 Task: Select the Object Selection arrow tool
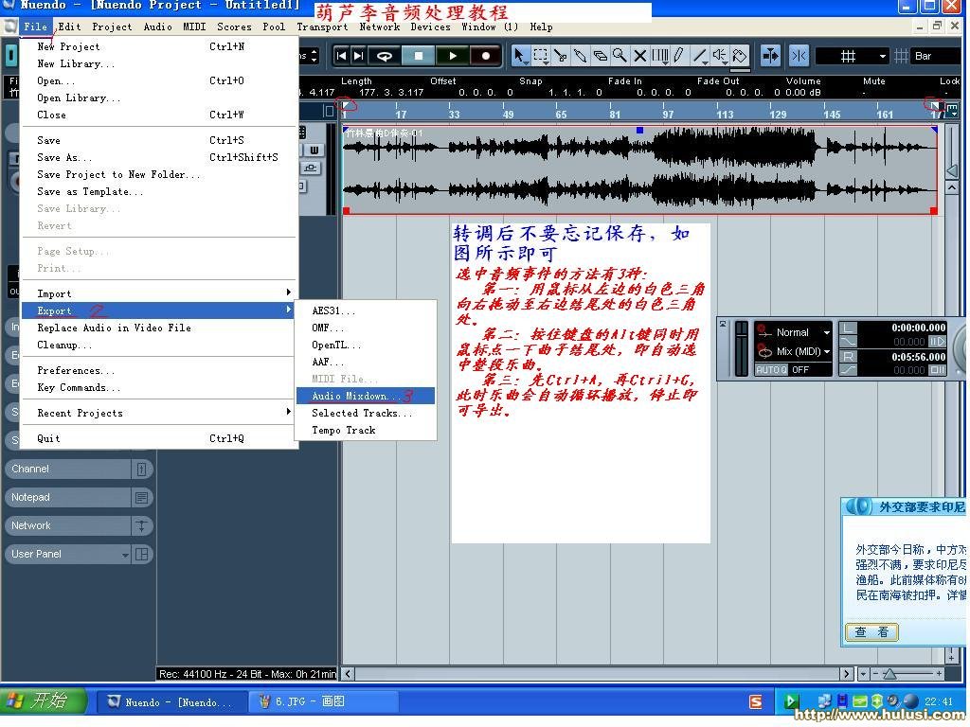tap(521, 56)
